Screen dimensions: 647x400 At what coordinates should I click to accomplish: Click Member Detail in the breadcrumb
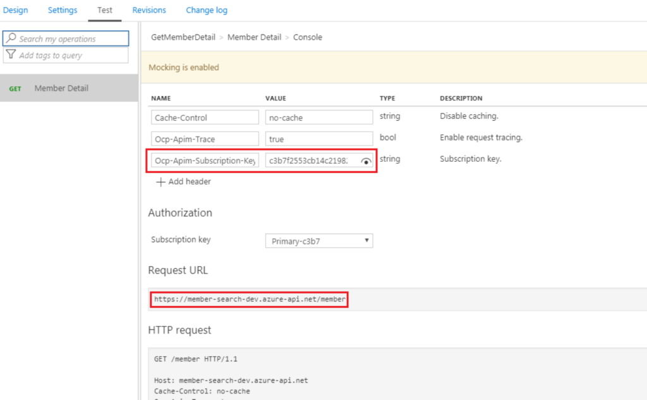click(x=254, y=37)
